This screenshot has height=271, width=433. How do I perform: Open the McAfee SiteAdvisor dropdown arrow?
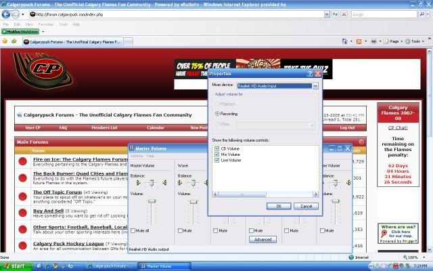pyautogui.click(x=43, y=32)
